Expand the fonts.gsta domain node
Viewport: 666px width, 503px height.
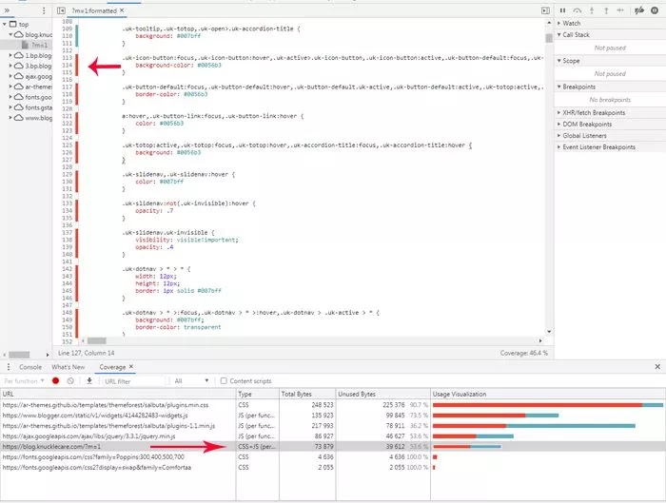[10, 106]
